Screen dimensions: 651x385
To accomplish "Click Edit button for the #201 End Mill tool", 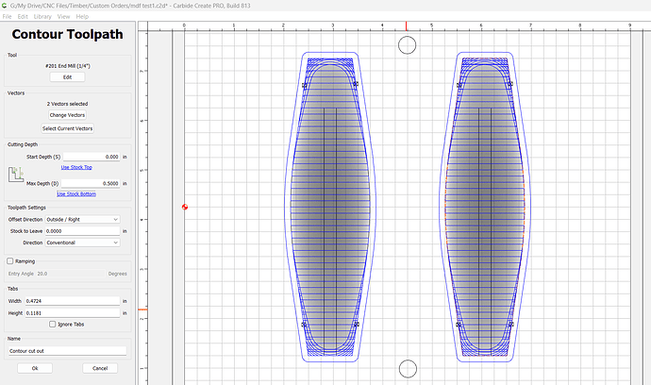I will click(x=67, y=77).
